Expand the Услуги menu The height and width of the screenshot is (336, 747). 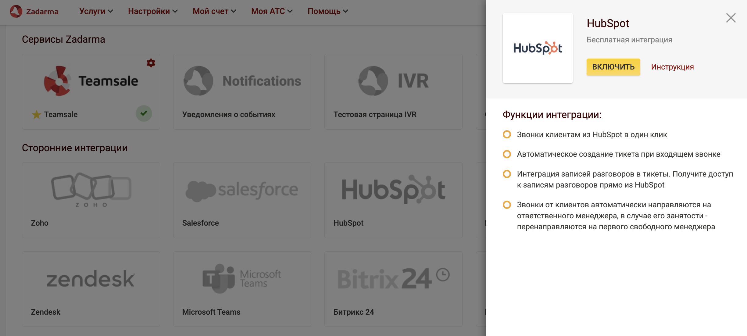(x=96, y=11)
